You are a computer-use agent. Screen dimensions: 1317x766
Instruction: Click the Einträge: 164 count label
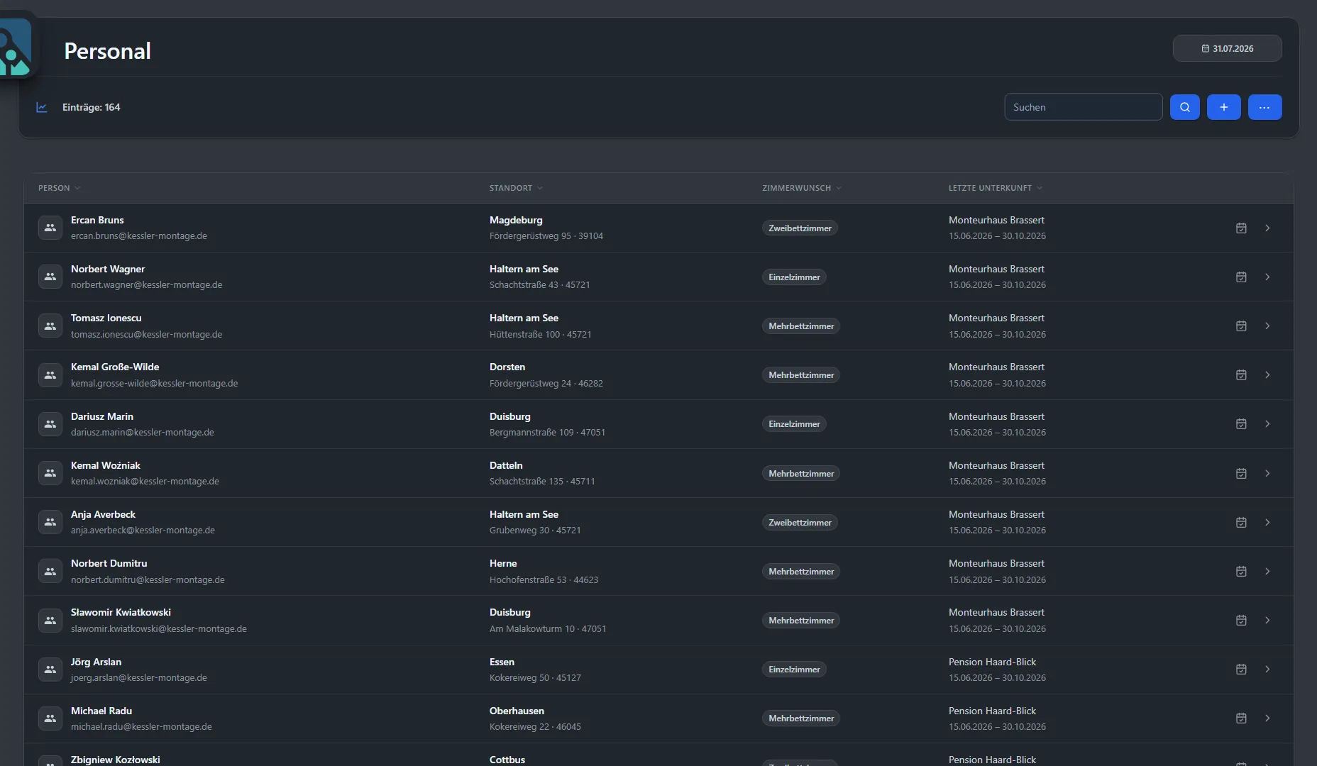coord(92,107)
